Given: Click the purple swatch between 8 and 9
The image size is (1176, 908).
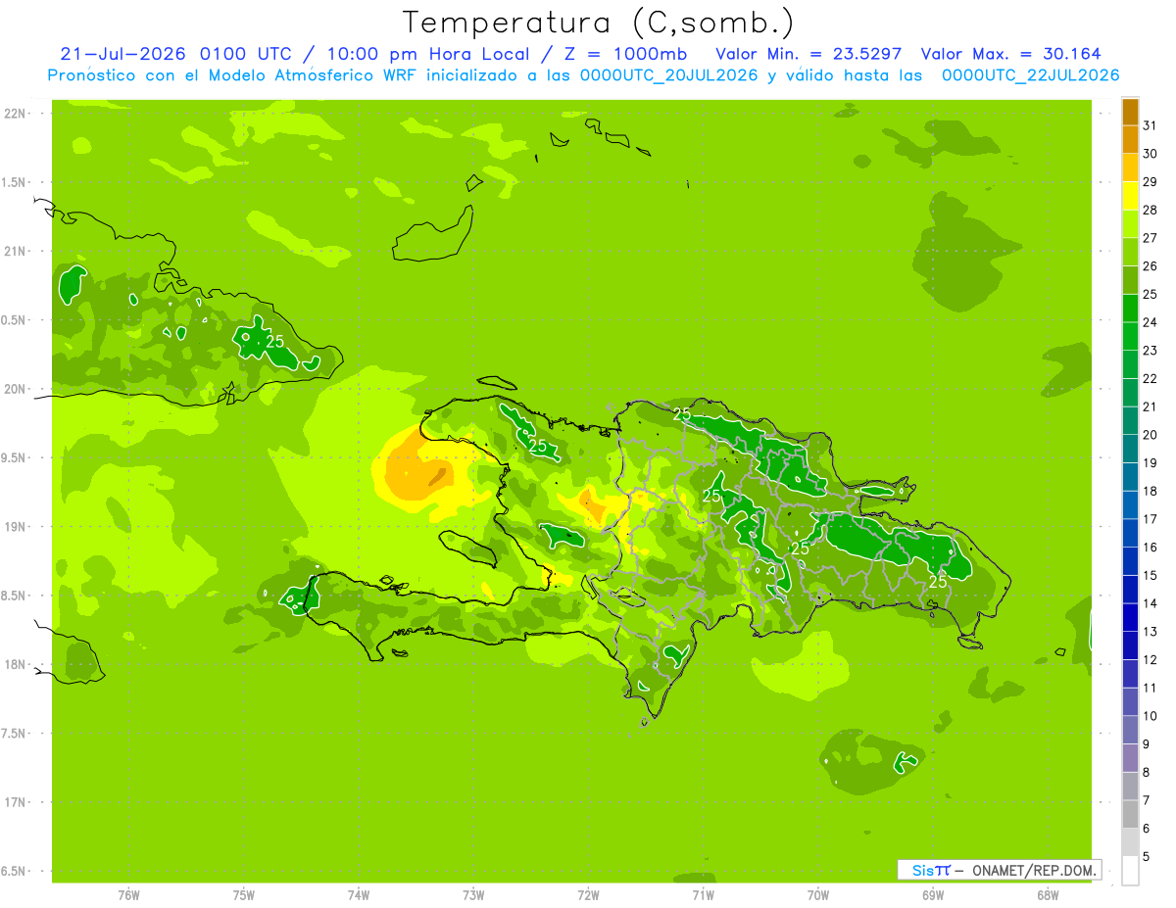Looking at the screenshot, I should tap(1130, 758).
